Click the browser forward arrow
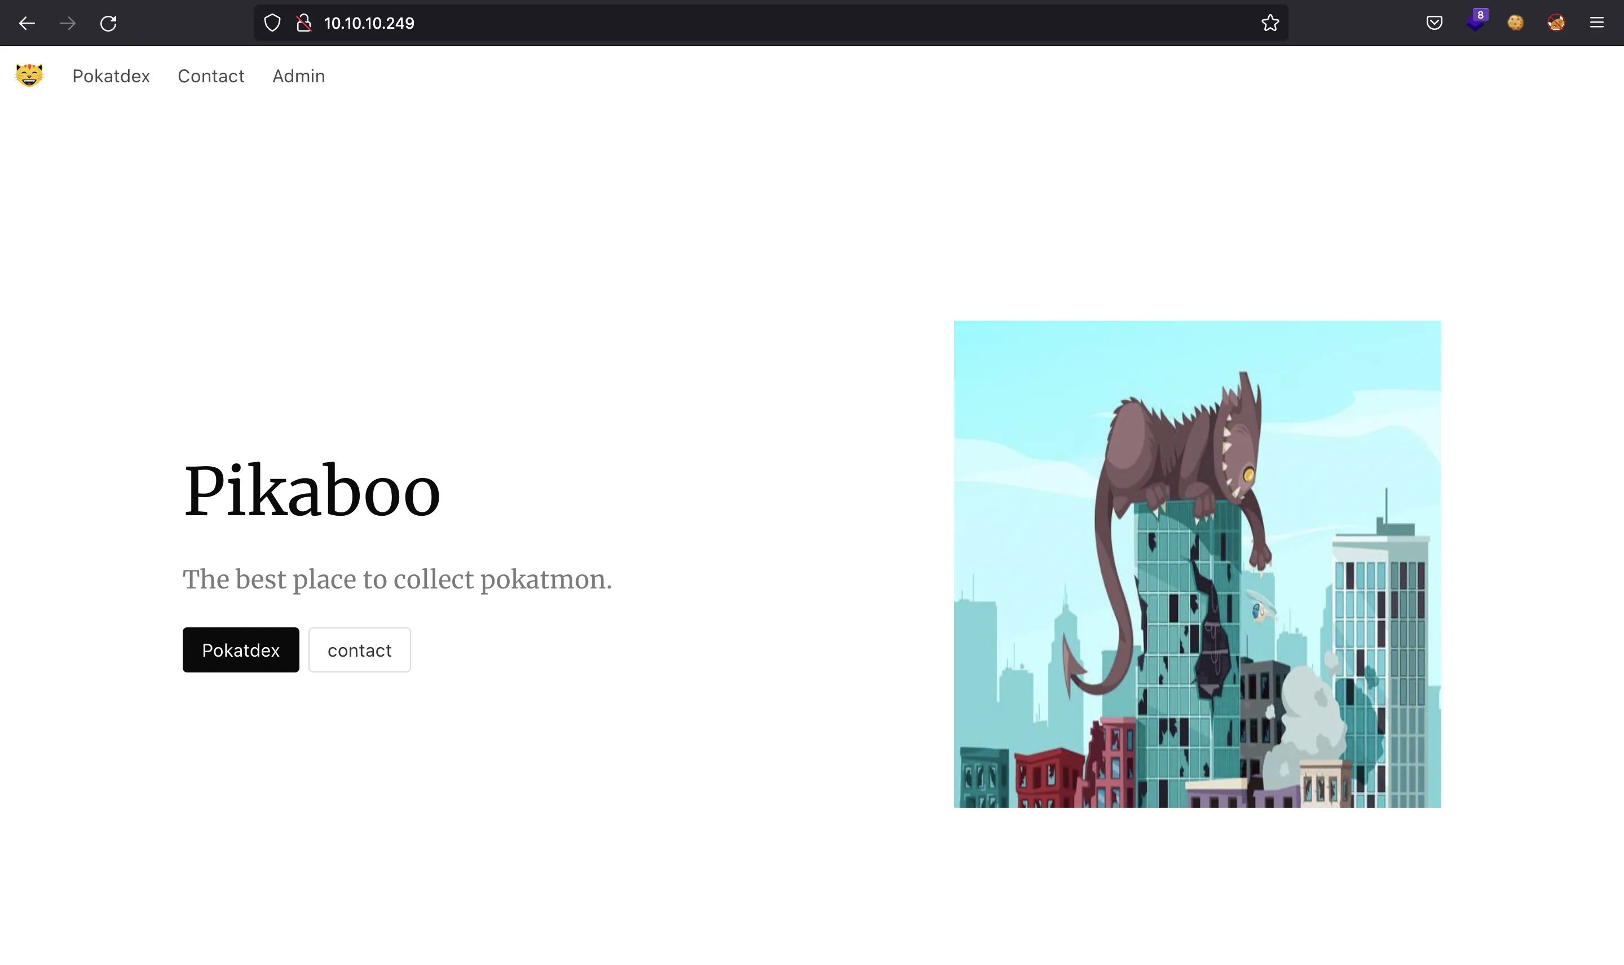Viewport: 1624px width, 965px height. [x=68, y=24]
